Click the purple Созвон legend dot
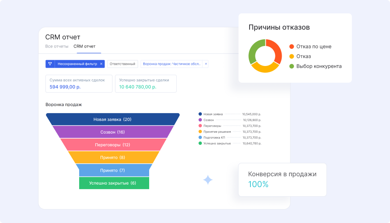Screen dimensions: 390x223 coord(200,120)
